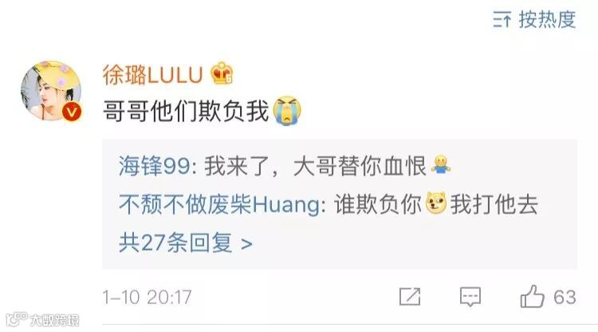Select comment text 哥哥他们欺负我
The width and height of the screenshot is (598, 332).
tap(186, 111)
